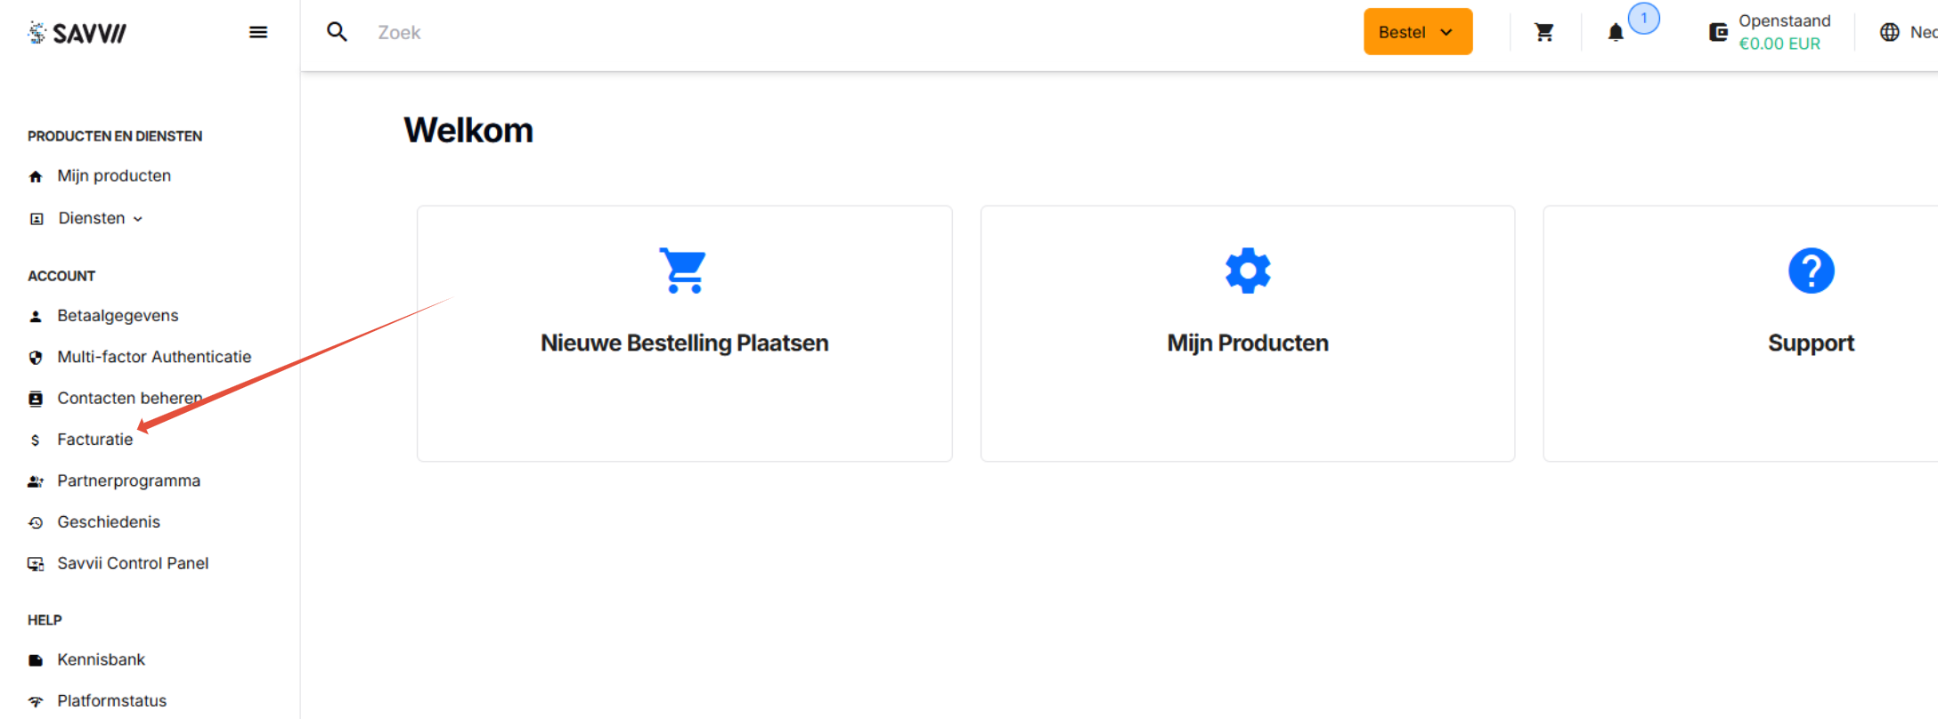The height and width of the screenshot is (719, 1938).
Task: Type in the Zoek search field
Action: click(x=623, y=33)
